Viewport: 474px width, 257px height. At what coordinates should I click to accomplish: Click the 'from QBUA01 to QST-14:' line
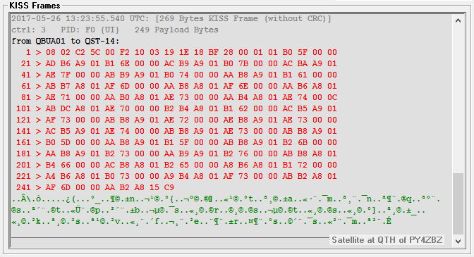pyautogui.click(x=66, y=41)
